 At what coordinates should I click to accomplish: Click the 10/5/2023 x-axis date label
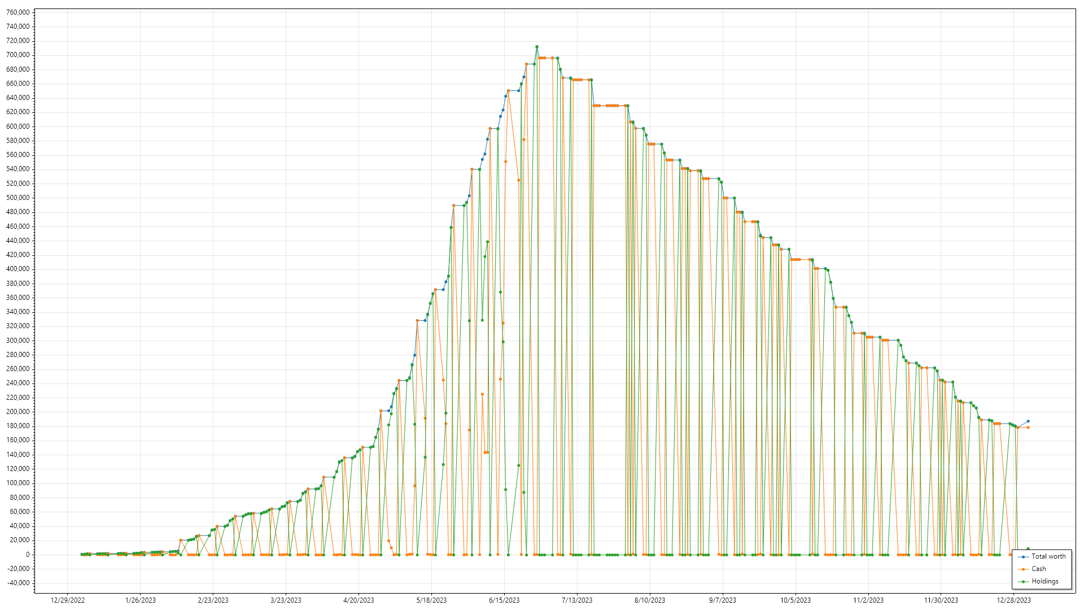pos(796,600)
